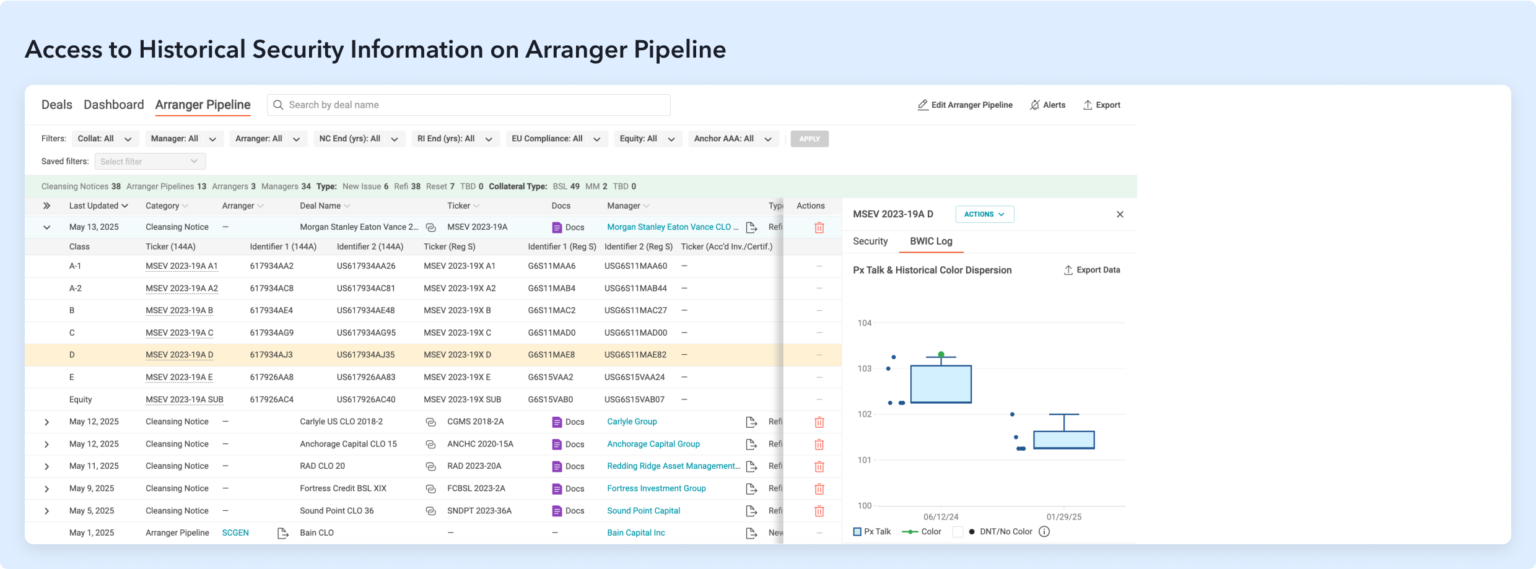
Task: Open the ACTIONS button menu
Action: point(984,214)
